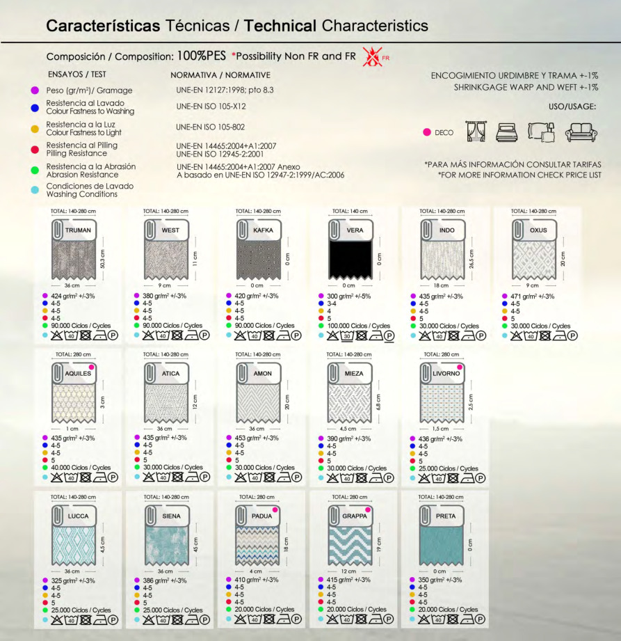Select the solid teal Preta swatch
Screen dimensions: 621x641
441,546
